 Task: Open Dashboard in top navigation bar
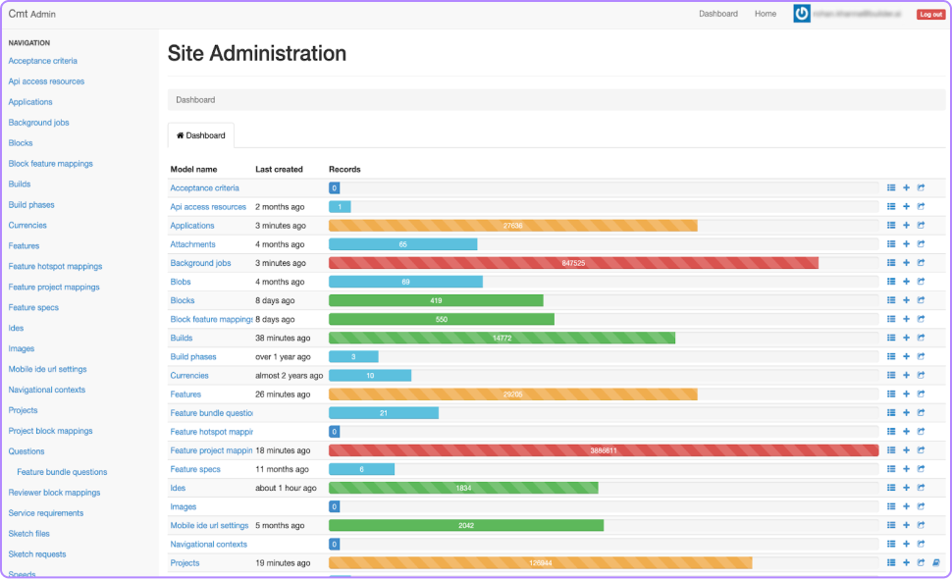pyautogui.click(x=718, y=14)
